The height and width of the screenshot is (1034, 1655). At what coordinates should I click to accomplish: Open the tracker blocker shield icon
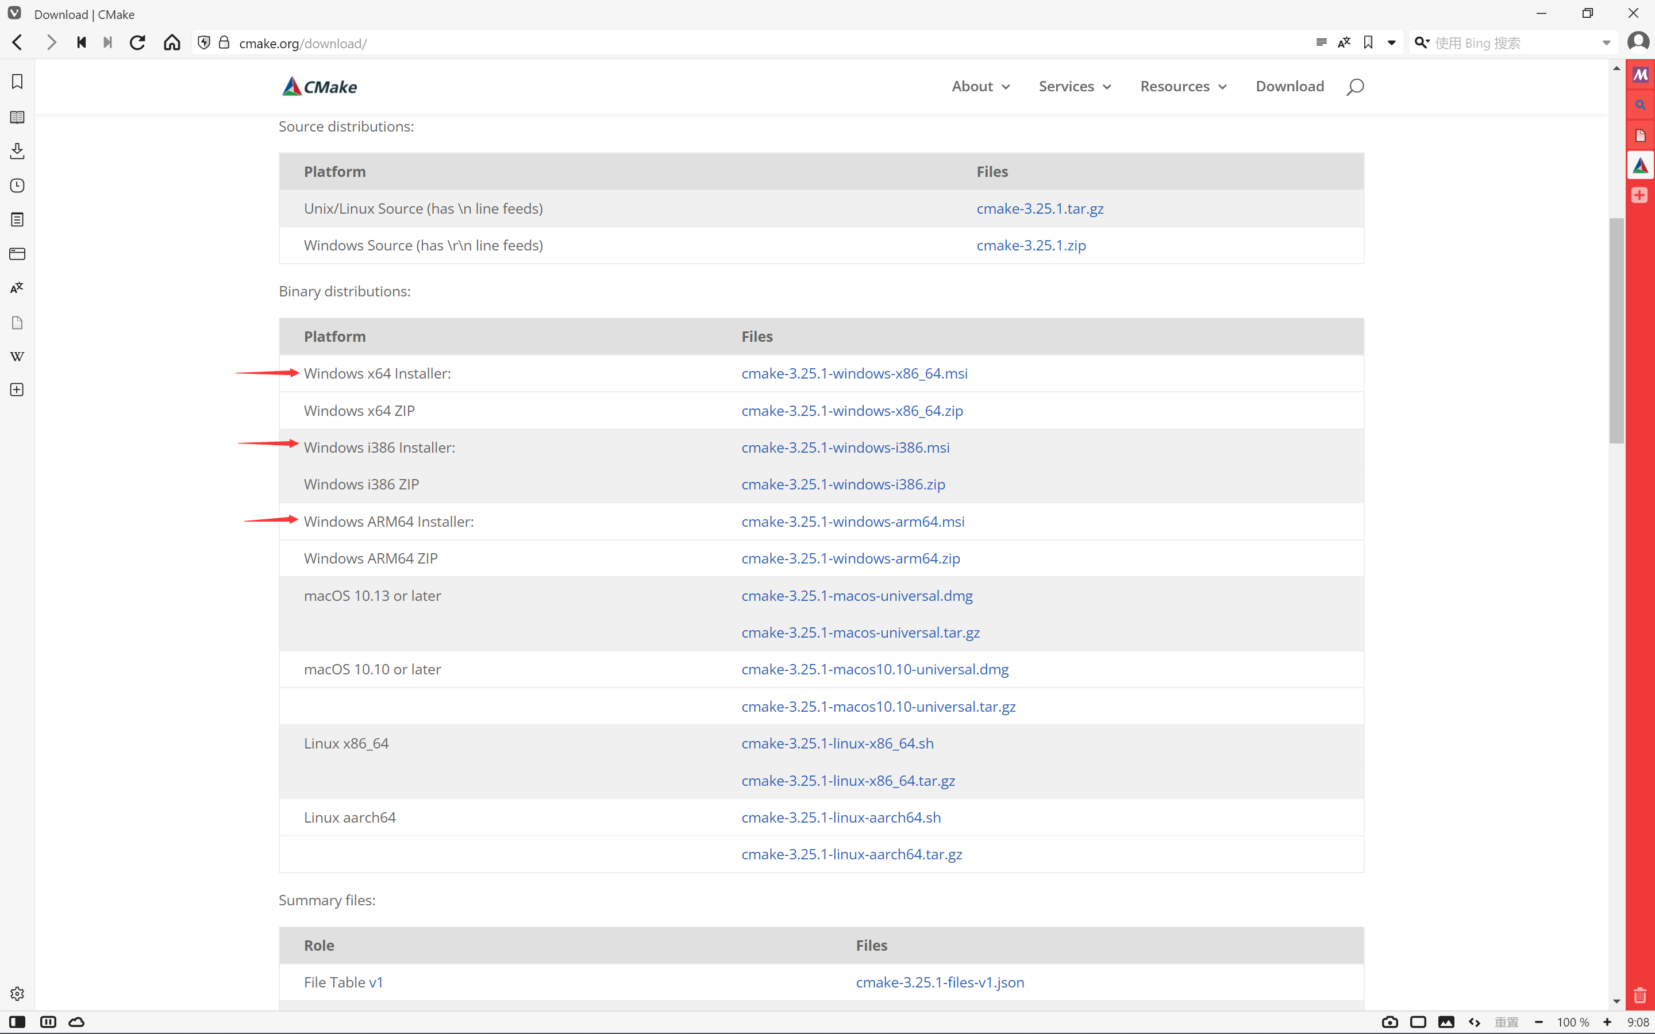point(204,43)
